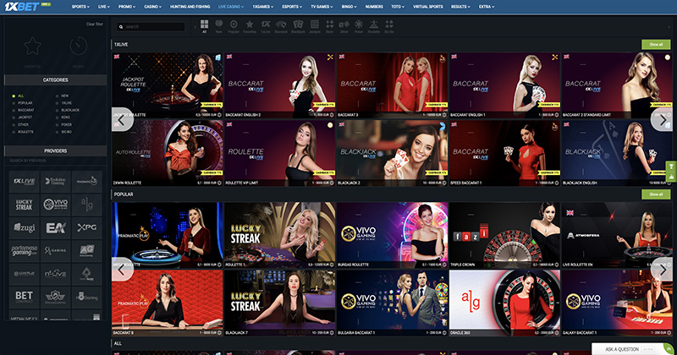Expand the TV Games dropdown menu
This screenshot has width=677, height=355.
(322, 7)
